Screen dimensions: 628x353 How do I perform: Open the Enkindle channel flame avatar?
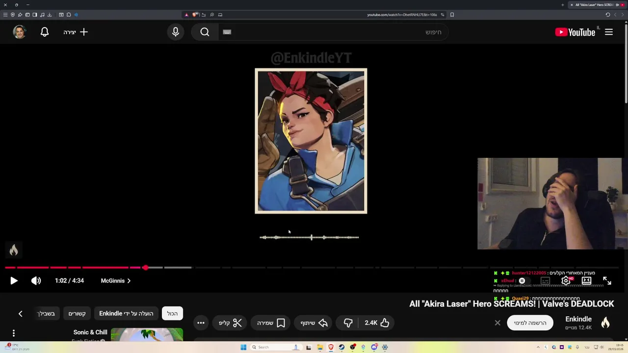tap(605, 323)
